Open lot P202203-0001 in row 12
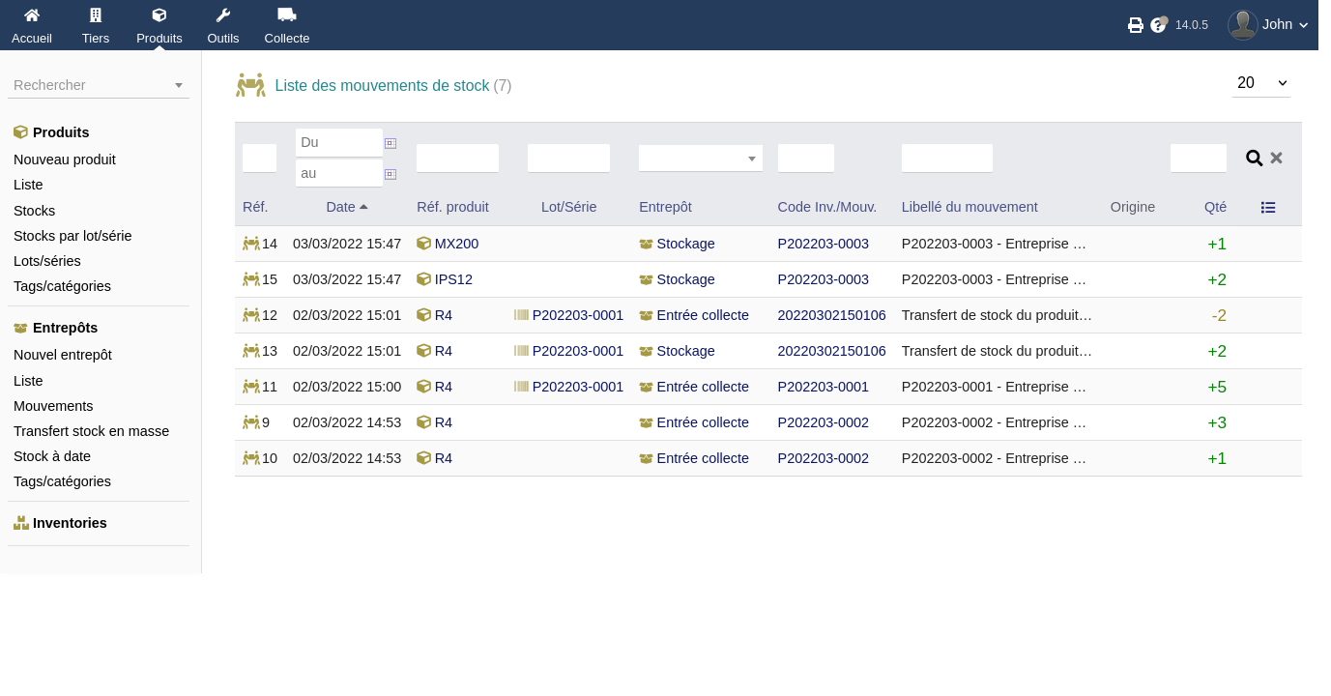The height and width of the screenshot is (696, 1331). click(x=578, y=315)
